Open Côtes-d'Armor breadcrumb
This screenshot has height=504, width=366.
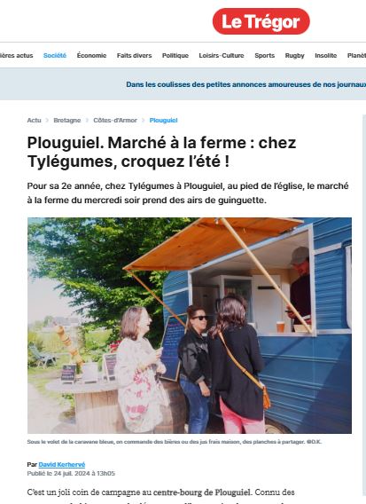pyautogui.click(x=115, y=120)
